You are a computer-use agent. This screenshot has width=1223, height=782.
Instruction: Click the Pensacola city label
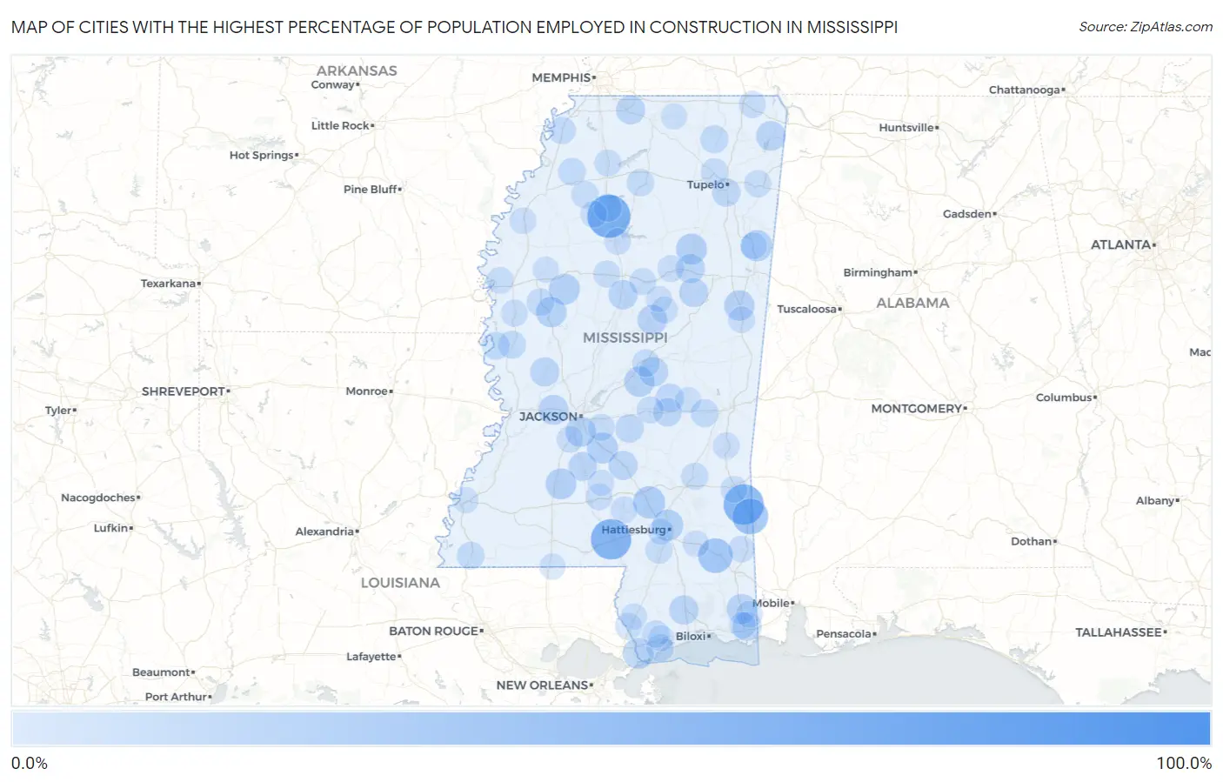coord(844,633)
